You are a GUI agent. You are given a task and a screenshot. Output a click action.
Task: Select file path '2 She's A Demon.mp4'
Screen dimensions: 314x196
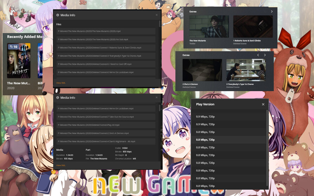[x=106, y=133]
